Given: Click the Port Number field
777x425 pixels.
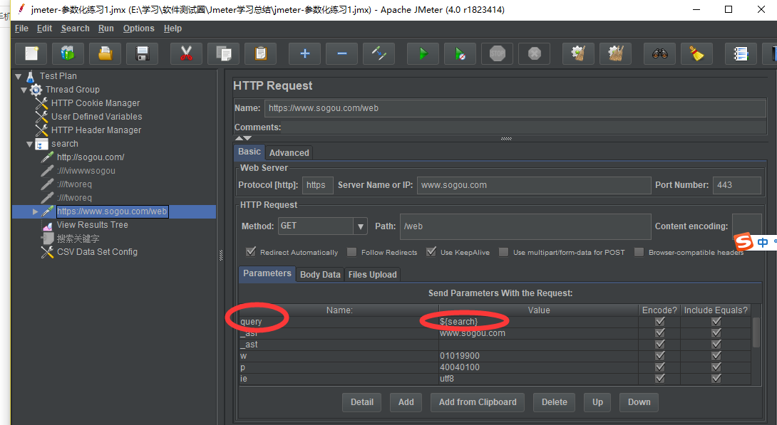Looking at the screenshot, I should tap(737, 185).
